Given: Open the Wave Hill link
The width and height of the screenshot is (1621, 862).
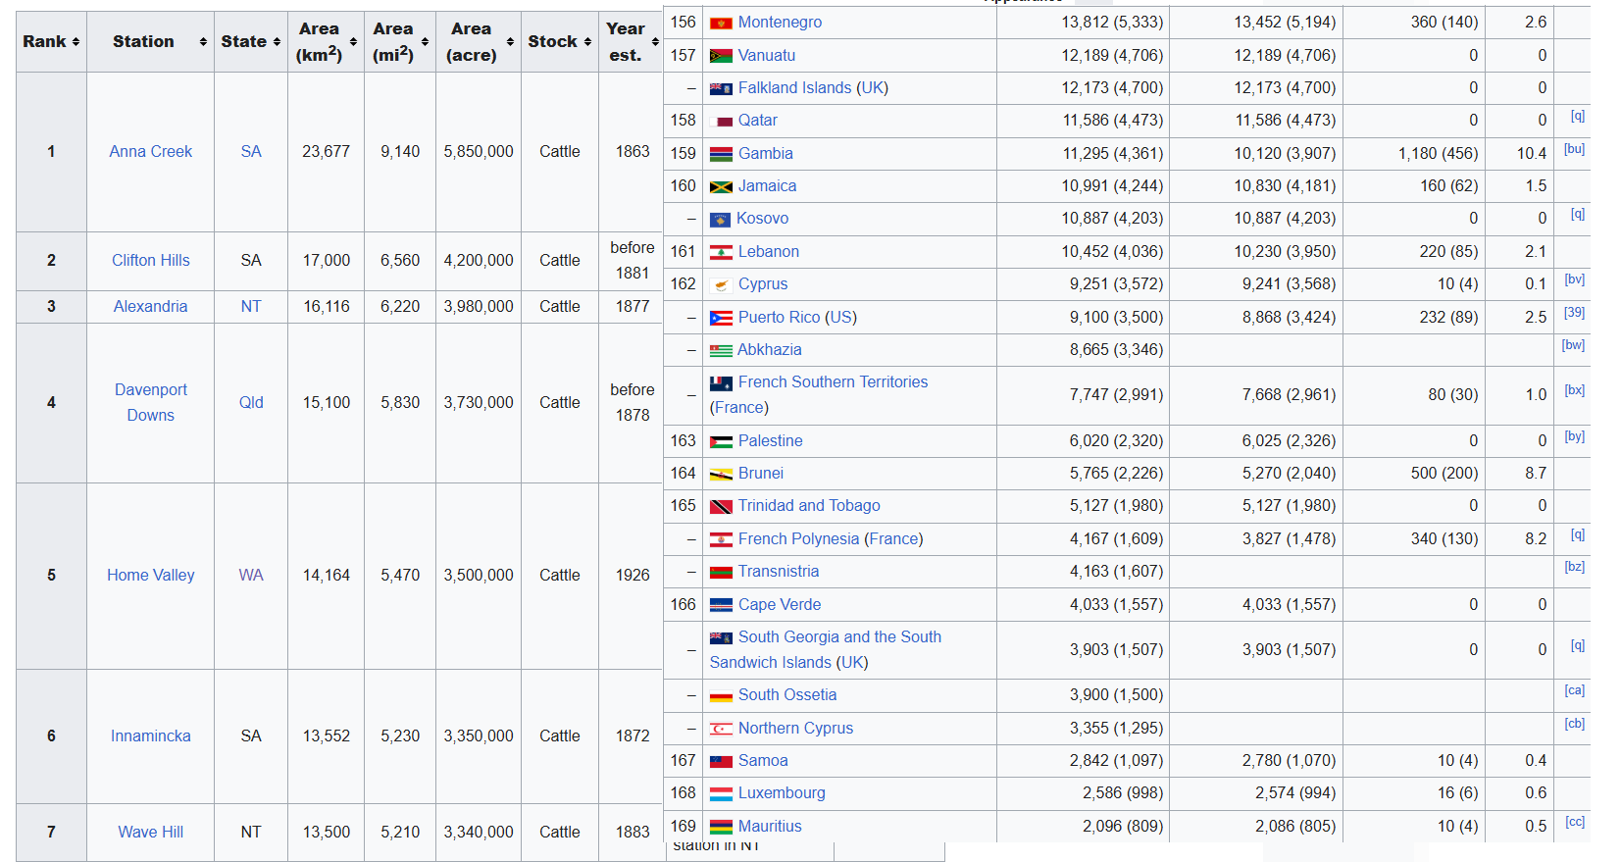Looking at the screenshot, I should coord(150,832).
